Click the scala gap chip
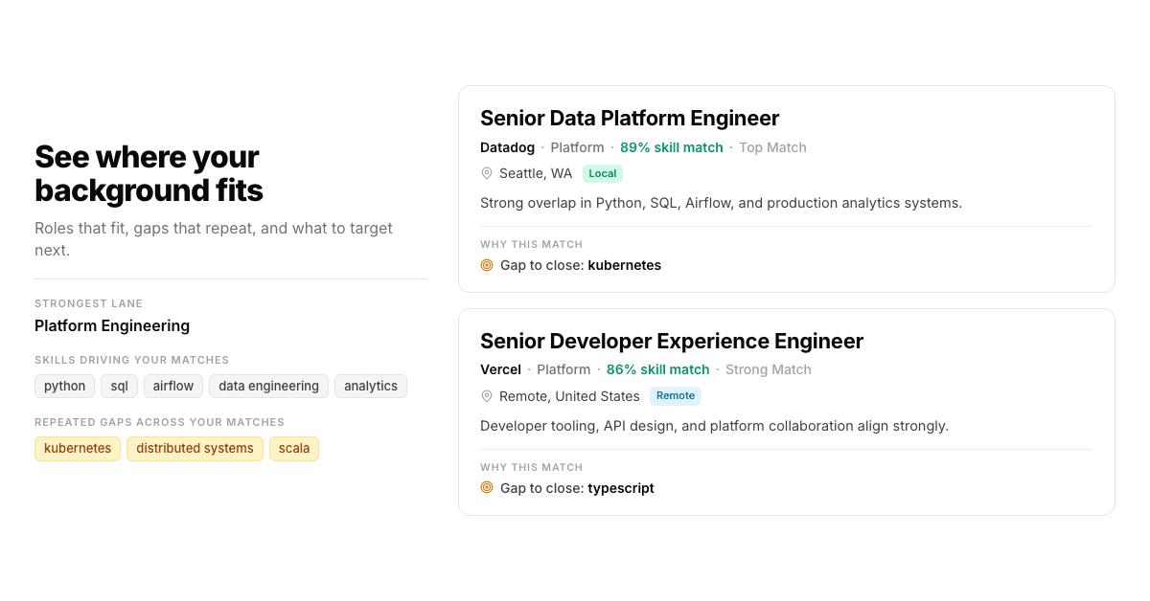 coord(294,448)
